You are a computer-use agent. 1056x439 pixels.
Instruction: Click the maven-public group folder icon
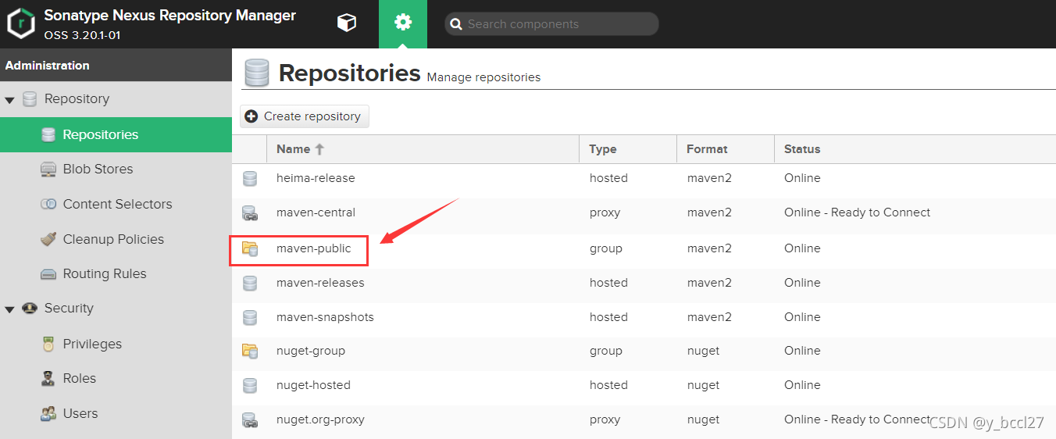click(x=250, y=248)
